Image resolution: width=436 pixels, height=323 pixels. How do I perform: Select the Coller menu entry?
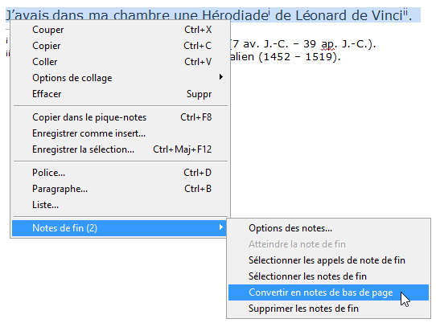pyautogui.click(x=121, y=62)
